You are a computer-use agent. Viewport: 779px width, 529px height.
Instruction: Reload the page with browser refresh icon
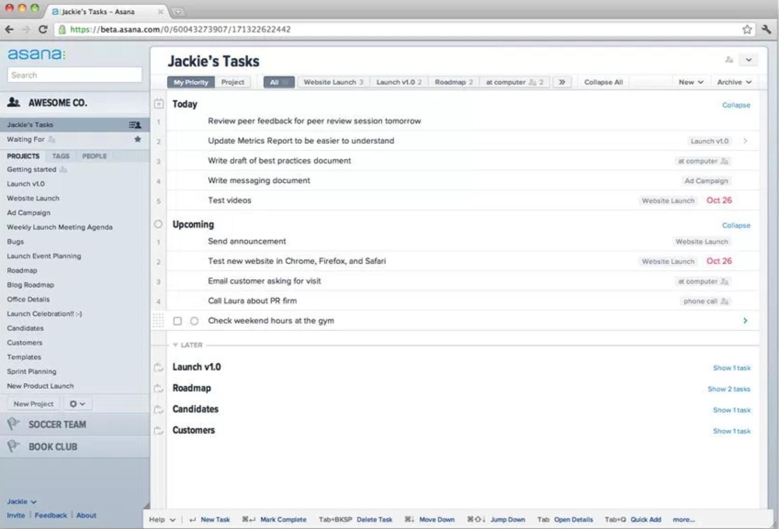[x=43, y=29]
